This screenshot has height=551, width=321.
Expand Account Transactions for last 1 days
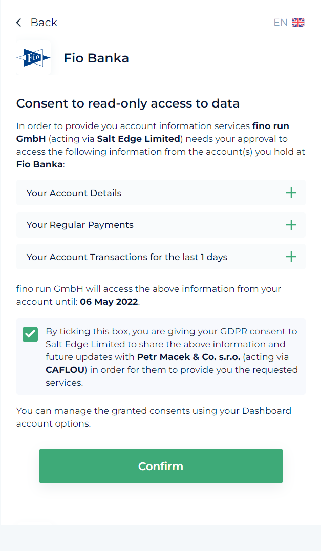point(127,257)
